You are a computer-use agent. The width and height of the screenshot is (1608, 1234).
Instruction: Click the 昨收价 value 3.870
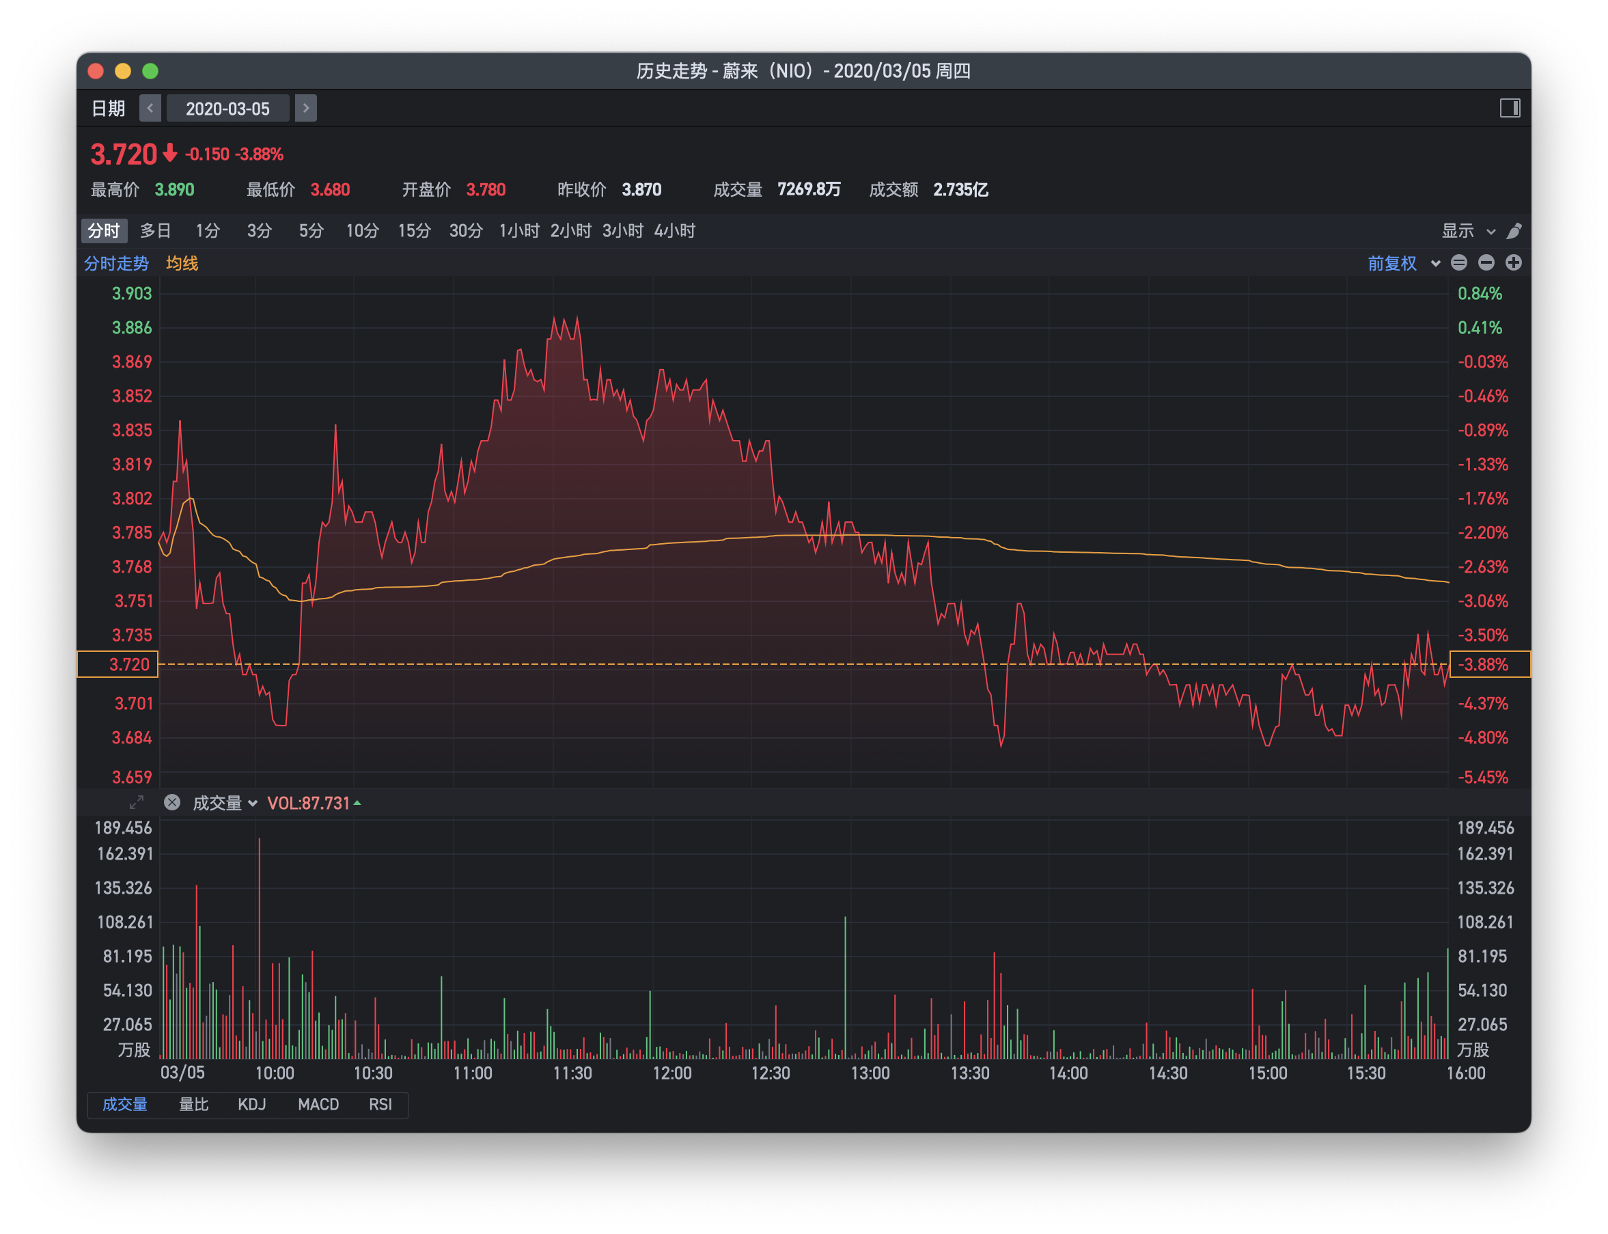coord(641,189)
